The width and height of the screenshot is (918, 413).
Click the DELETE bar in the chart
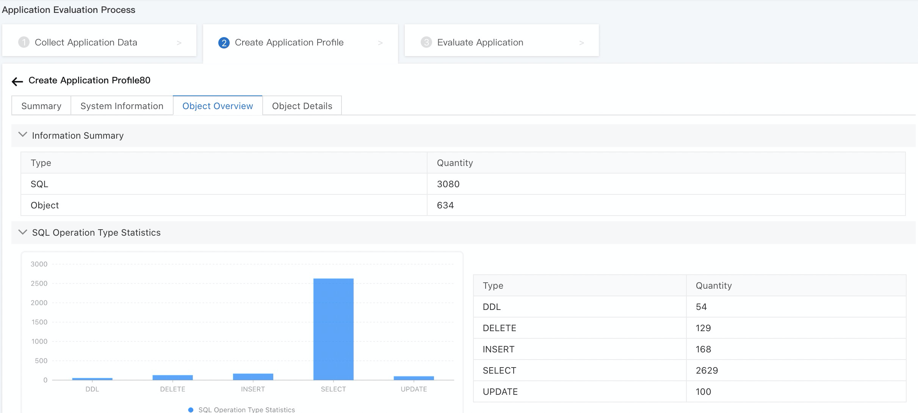[172, 377]
